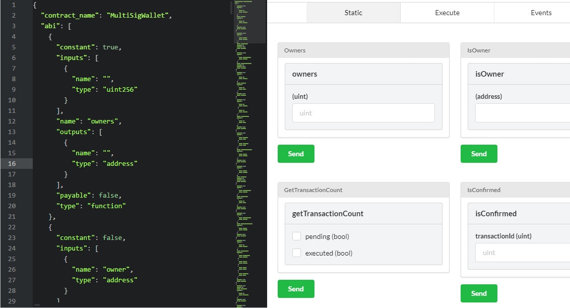Send the GetTransactionCount call
This screenshot has width=570, height=308.
296,289
